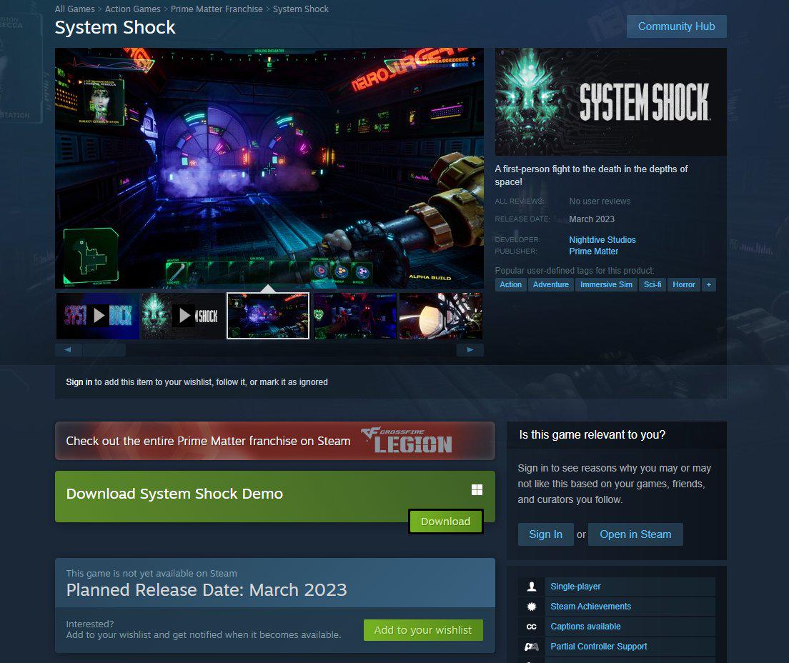The height and width of the screenshot is (663, 789).
Task: Click the Sign In button
Action: point(545,534)
